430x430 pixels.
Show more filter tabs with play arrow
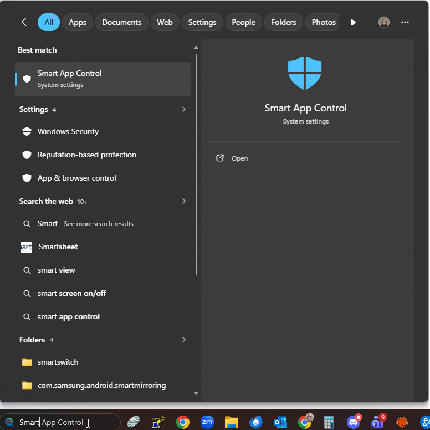coord(353,23)
